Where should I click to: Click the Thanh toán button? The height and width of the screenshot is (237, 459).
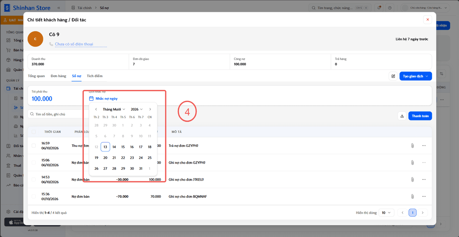(420, 116)
